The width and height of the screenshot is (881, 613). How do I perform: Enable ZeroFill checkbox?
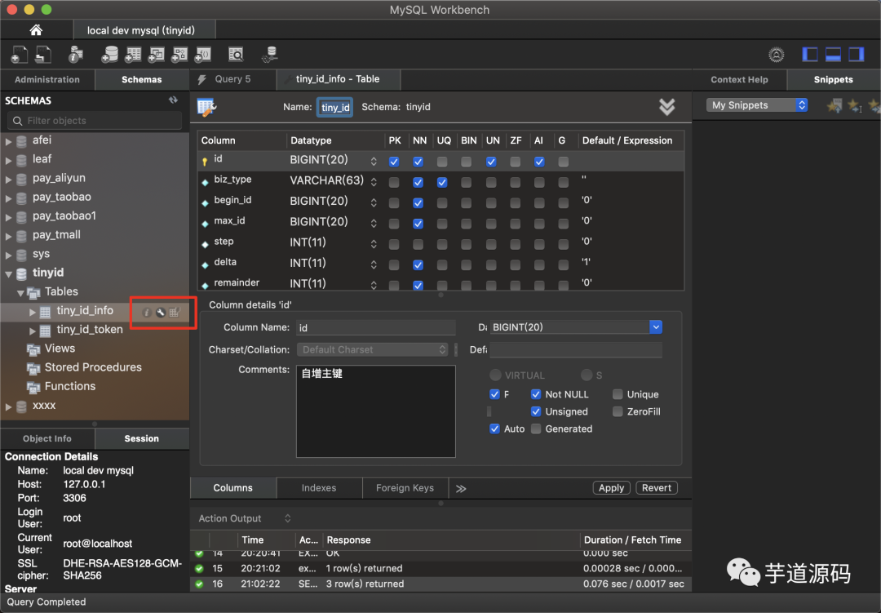(618, 411)
